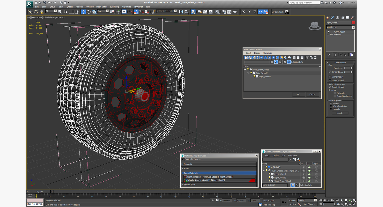The height and width of the screenshot is (207, 383).
Task: Enable the Explicit Normals checkbox
Action: point(330,80)
